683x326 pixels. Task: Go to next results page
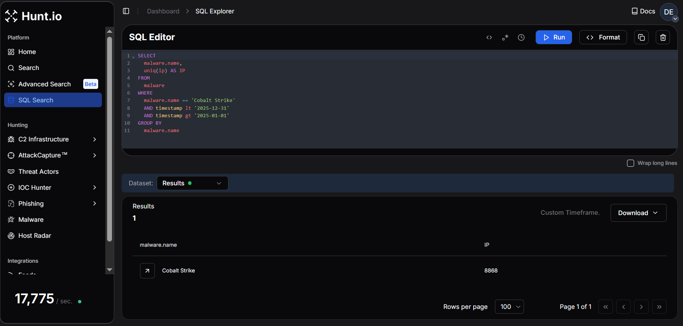click(642, 307)
